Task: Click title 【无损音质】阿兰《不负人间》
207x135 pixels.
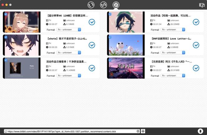Action: click(171, 62)
